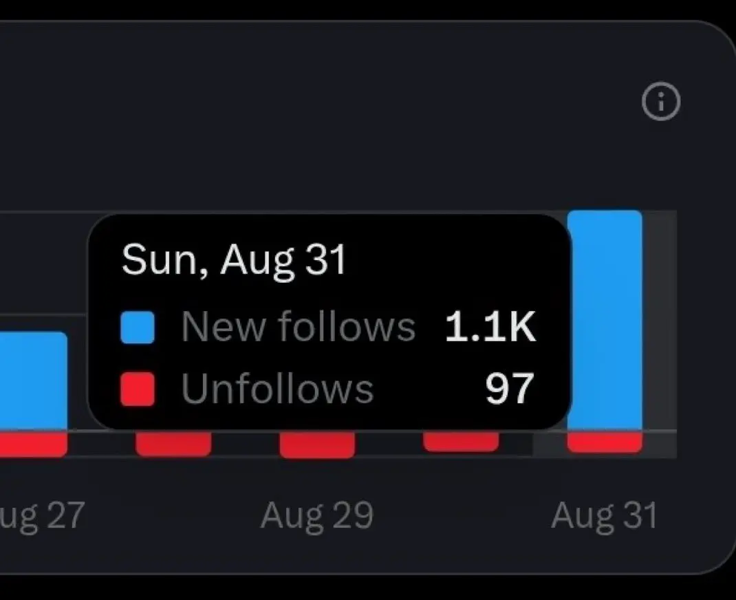
Task: Click the Aug 27 axis label
Action: [42, 516]
